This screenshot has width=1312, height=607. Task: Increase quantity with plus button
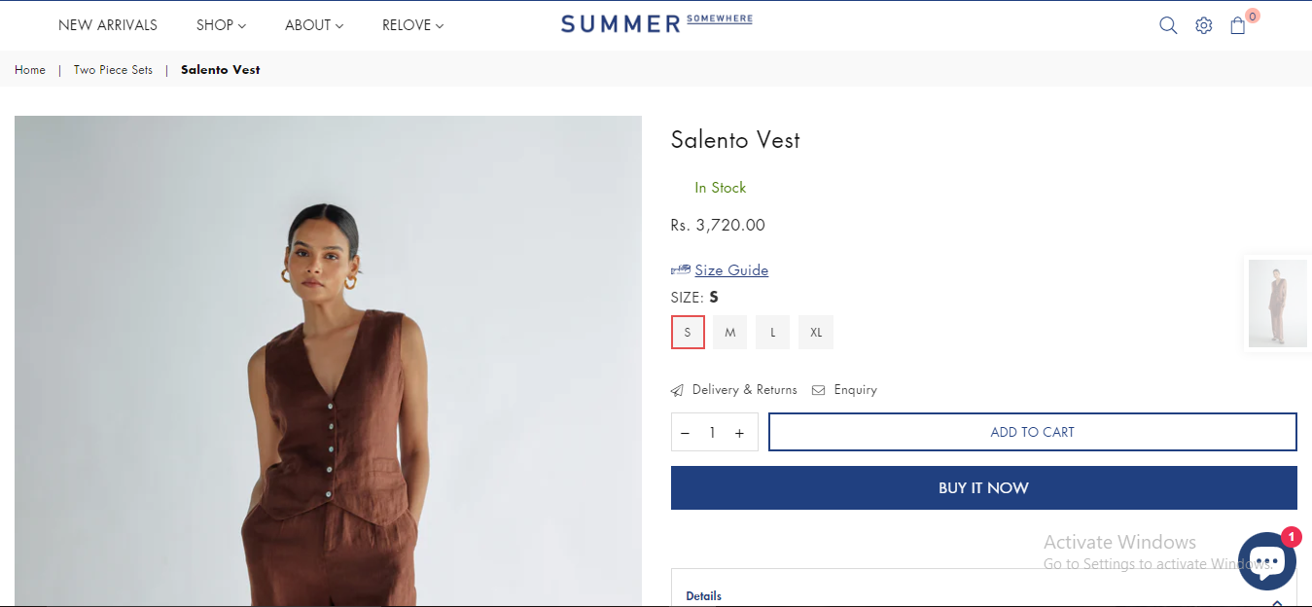point(739,433)
